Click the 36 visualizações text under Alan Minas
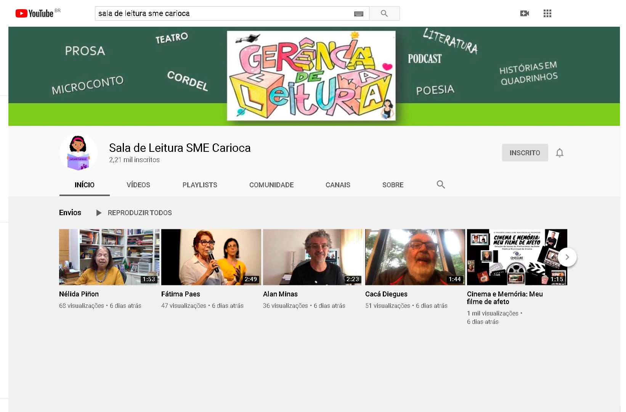626x412 pixels. coord(286,306)
